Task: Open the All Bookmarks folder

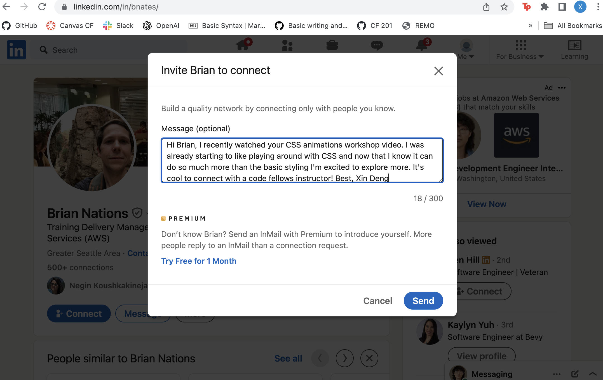Action: [573, 26]
